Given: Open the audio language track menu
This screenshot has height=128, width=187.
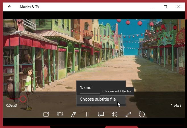Looking at the screenshot, I should 74,114.
